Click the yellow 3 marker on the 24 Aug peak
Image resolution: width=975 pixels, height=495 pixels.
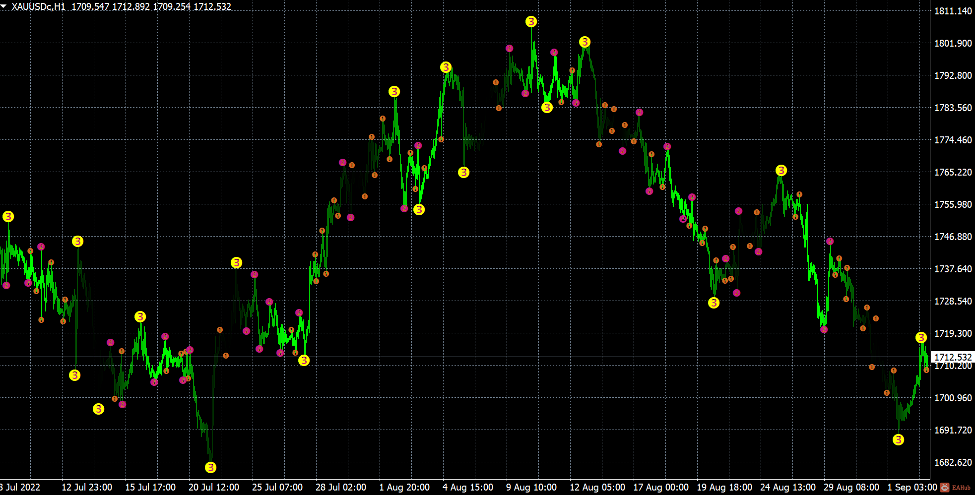(781, 171)
